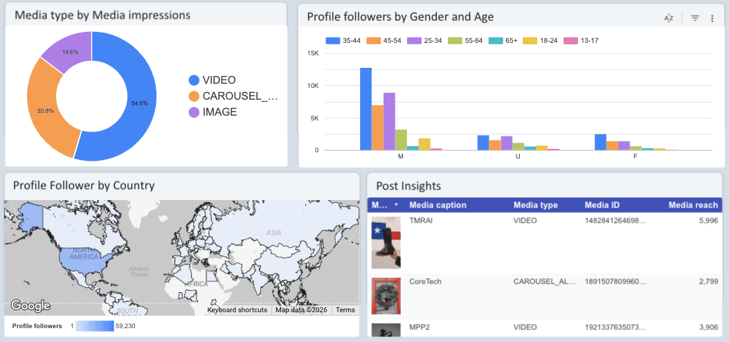Click the M category axis label

pos(400,156)
